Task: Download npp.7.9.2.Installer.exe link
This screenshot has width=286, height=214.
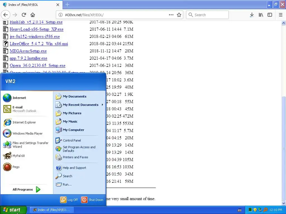Action: 28,58
